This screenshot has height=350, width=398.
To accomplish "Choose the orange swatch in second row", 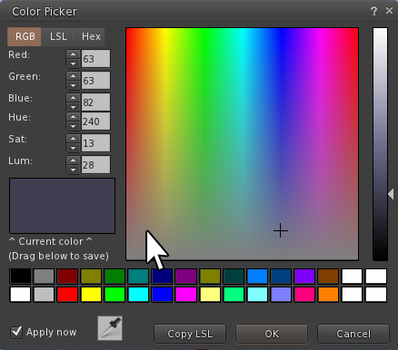I will (328, 295).
